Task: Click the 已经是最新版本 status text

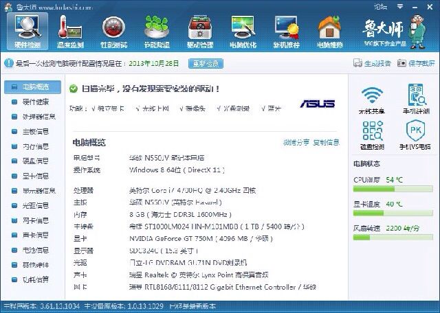Action: pyautogui.click(x=192, y=306)
